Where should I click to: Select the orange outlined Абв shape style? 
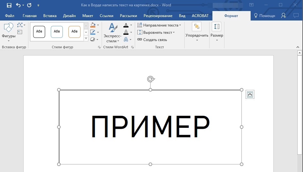[74, 32]
